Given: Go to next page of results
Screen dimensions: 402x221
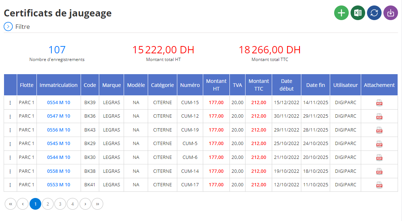Looking at the screenshot, I should pyautogui.click(x=85, y=204).
